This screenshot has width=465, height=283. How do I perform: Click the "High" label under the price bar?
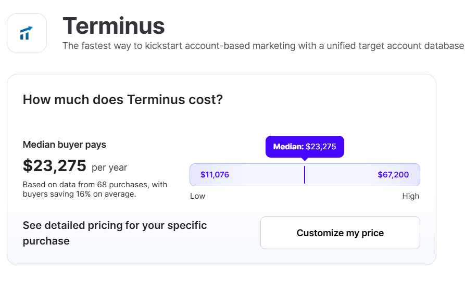(x=410, y=196)
